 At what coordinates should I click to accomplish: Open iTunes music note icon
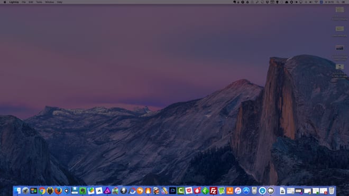238,191
